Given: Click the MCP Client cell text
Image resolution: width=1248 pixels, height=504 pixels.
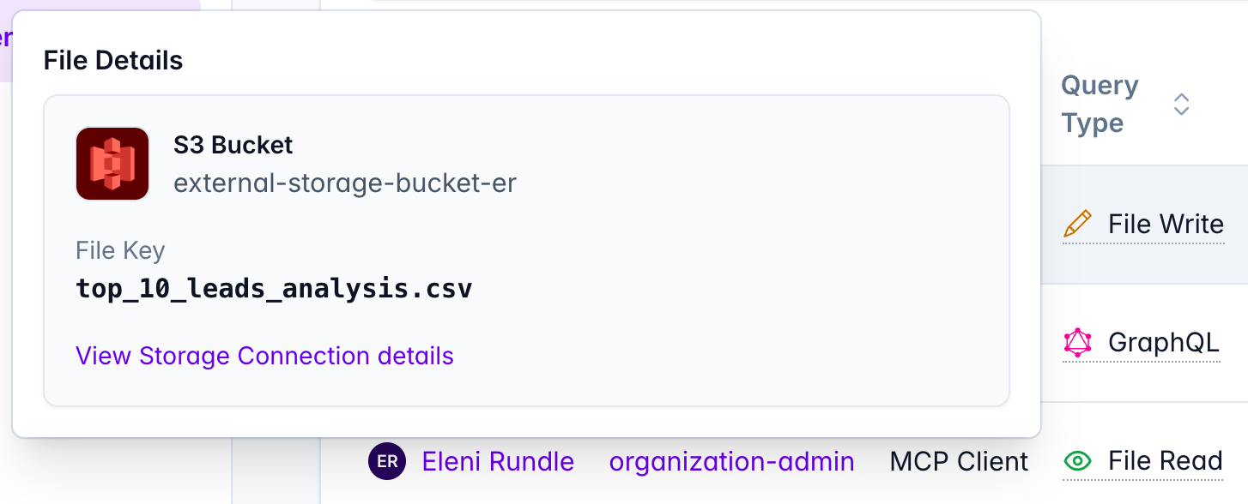Looking at the screenshot, I should click(959, 461).
